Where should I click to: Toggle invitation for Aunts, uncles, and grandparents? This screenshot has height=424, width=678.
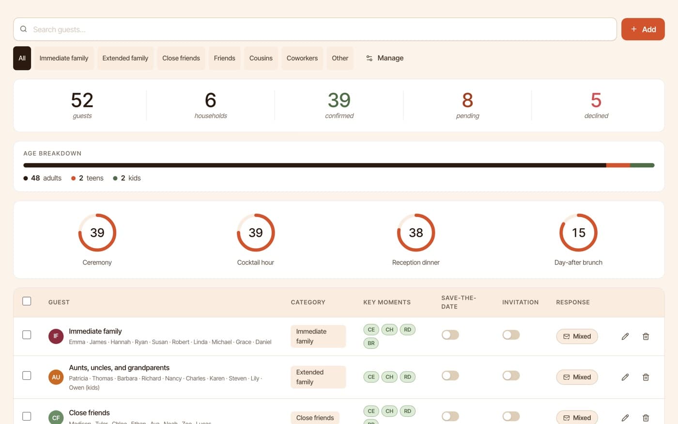point(511,376)
